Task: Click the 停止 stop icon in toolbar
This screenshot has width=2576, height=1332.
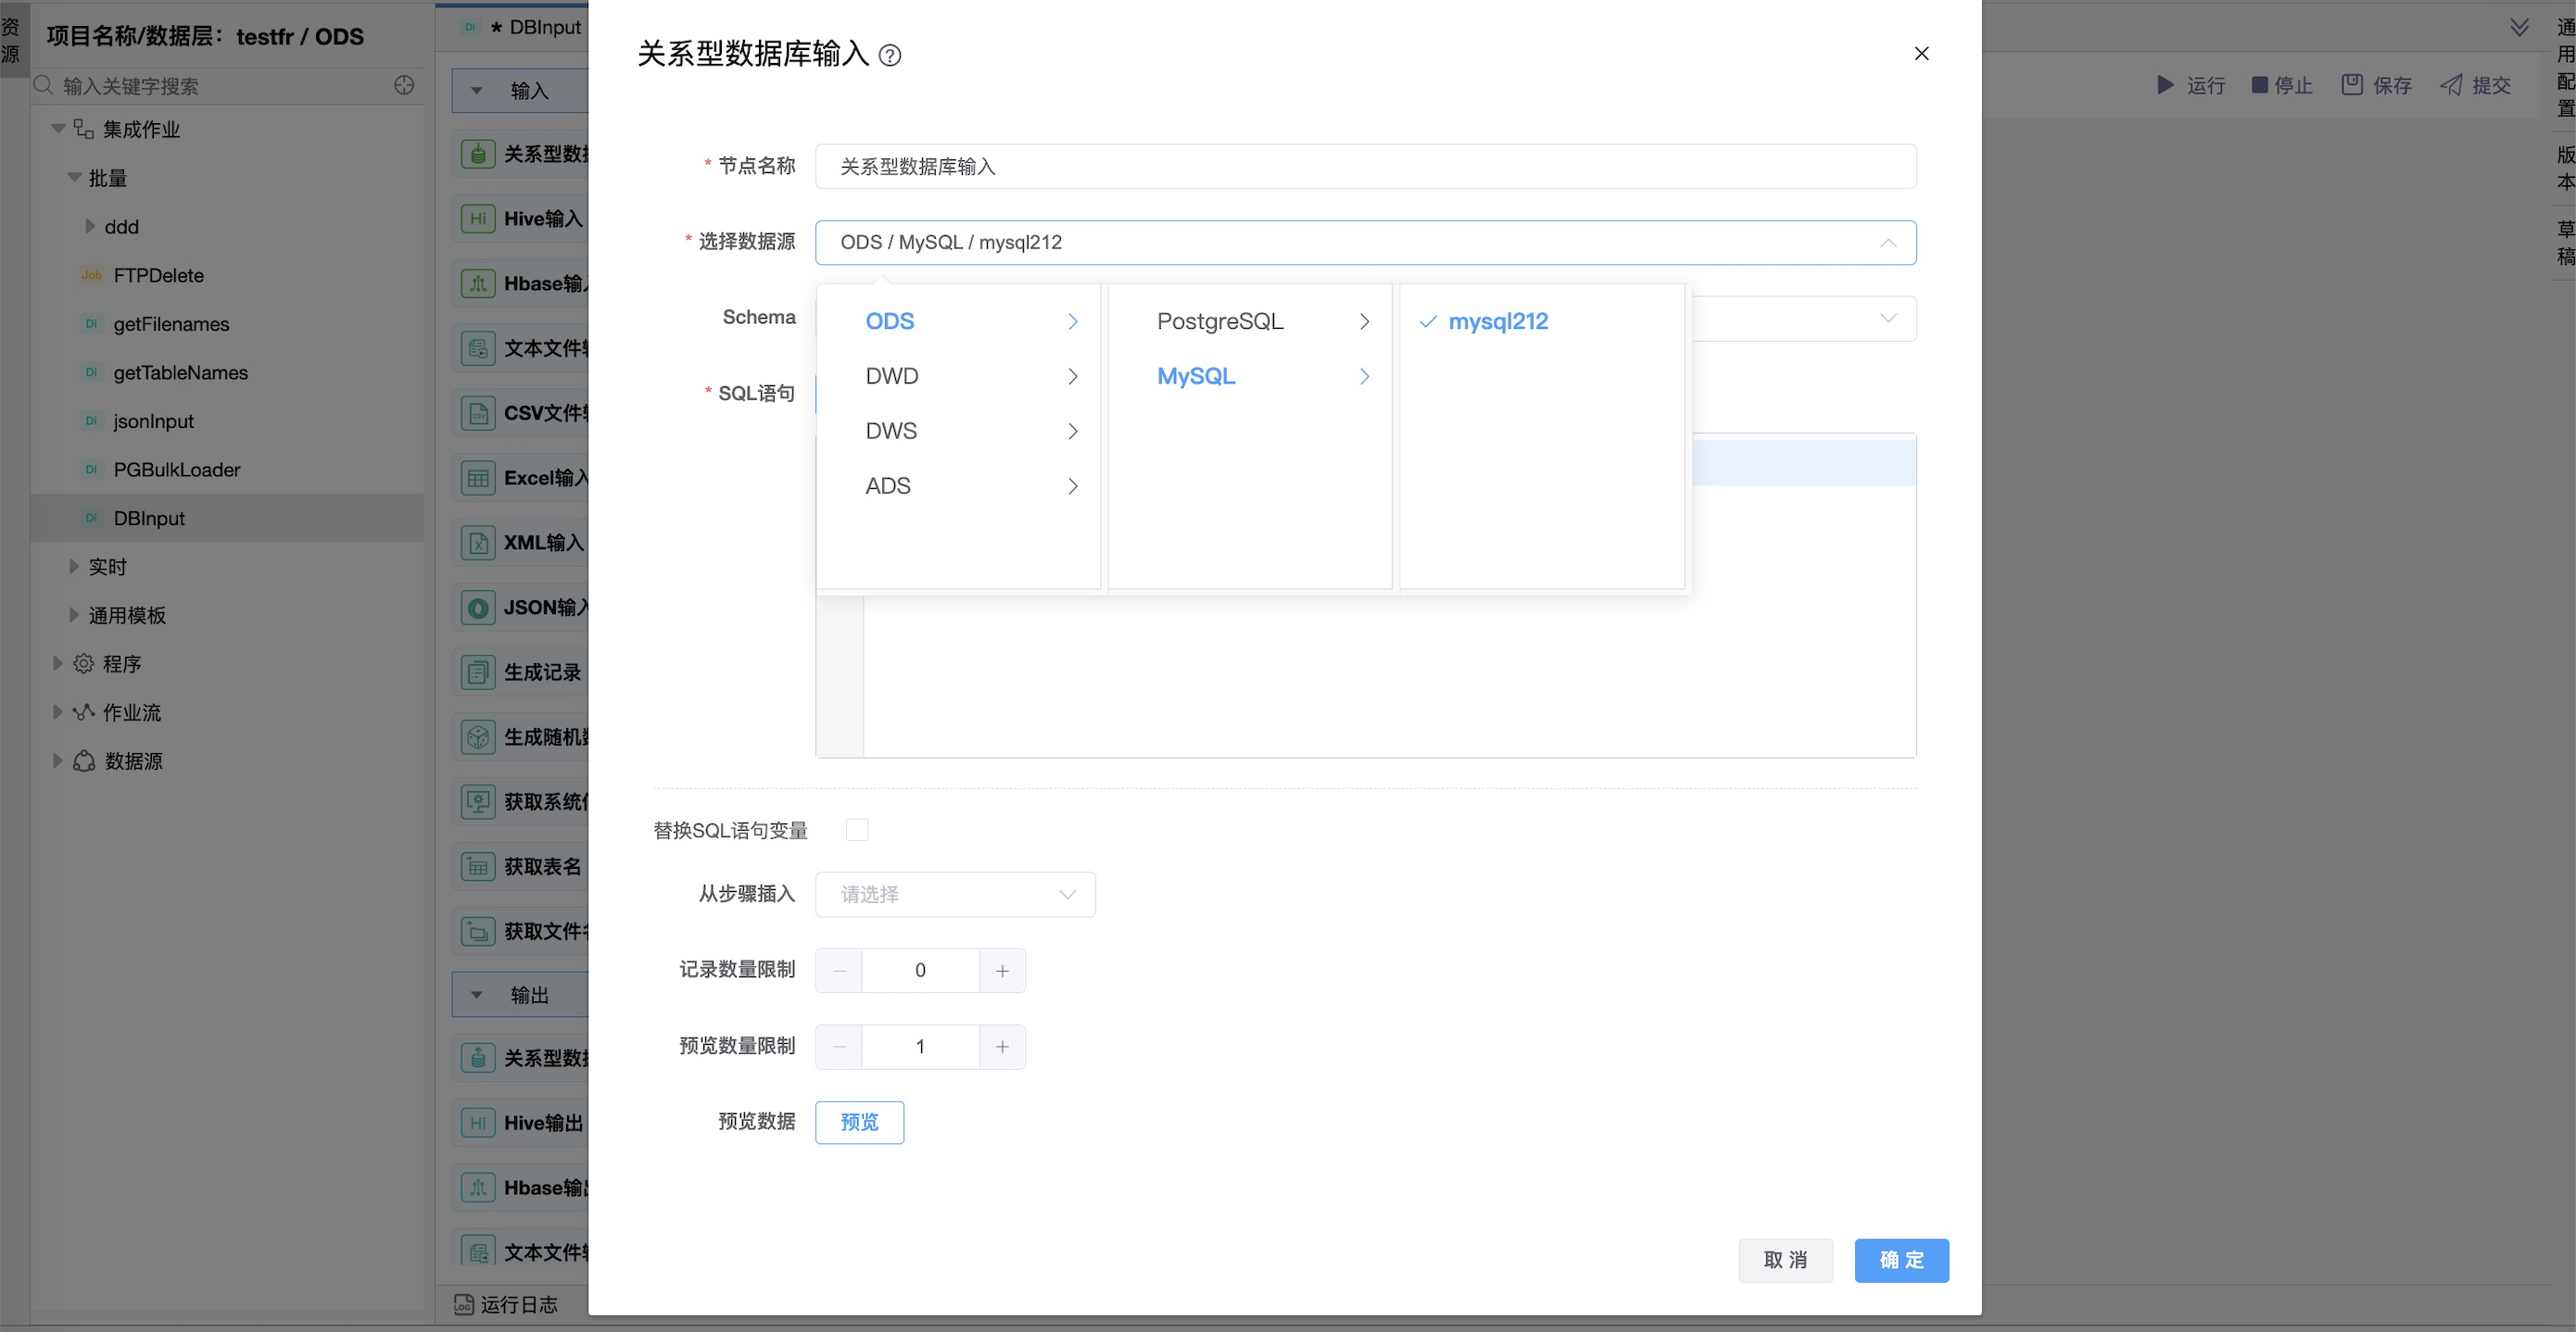Action: (2258, 85)
